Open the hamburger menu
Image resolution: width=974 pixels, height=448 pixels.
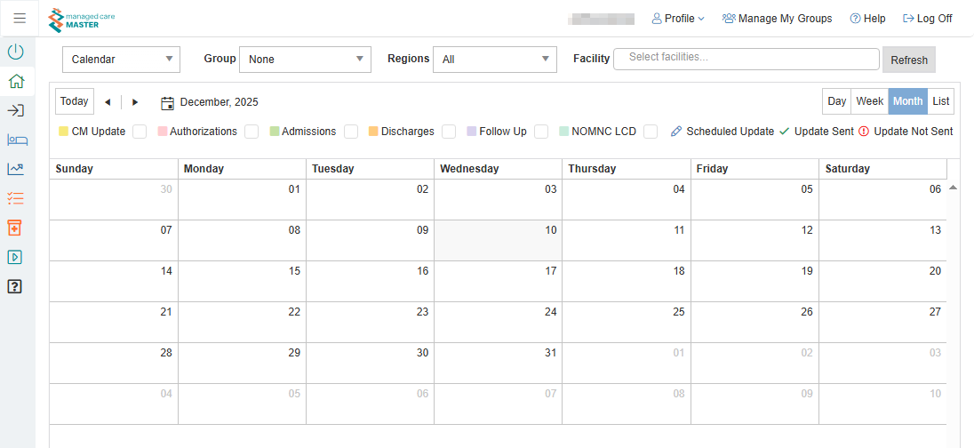pyautogui.click(x=20, y=18)
